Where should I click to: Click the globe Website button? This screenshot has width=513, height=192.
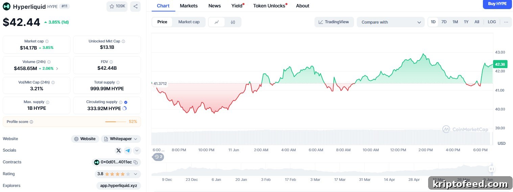85,139
